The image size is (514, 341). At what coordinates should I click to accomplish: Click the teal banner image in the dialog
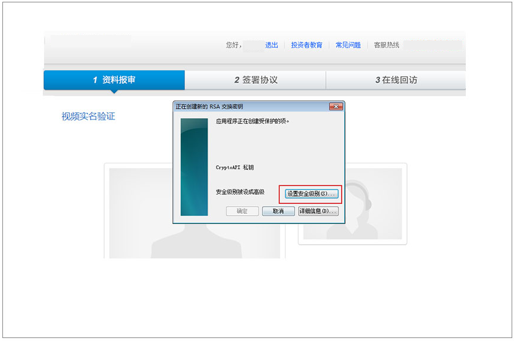[194, 167]
